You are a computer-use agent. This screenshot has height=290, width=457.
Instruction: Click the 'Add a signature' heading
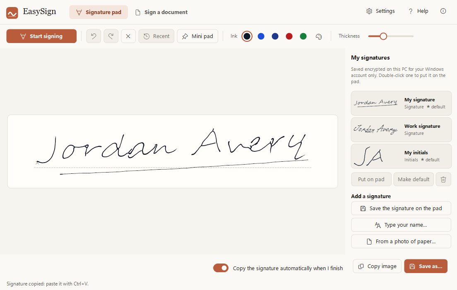[x=371, y=196]
